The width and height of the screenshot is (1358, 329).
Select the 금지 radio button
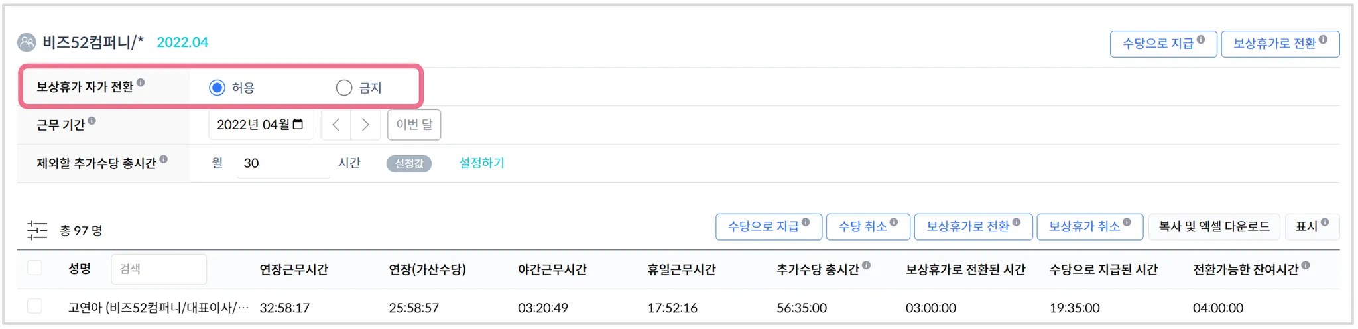(x=343, y=88)
